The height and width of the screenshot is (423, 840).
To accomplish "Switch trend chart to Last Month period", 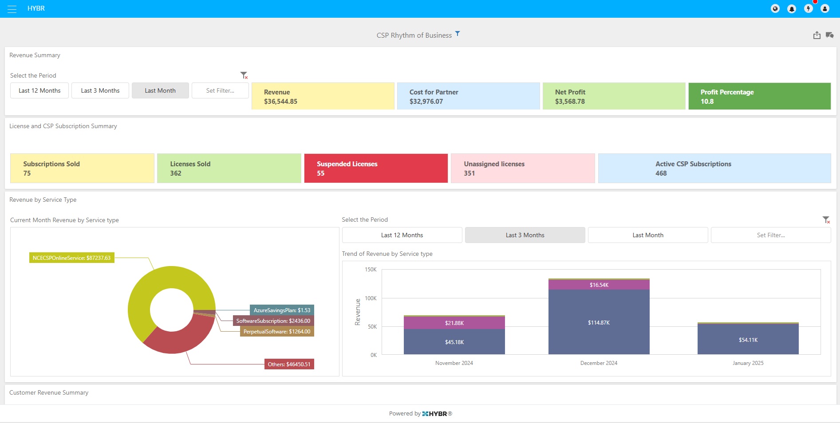I will click(x=647, y=235).
